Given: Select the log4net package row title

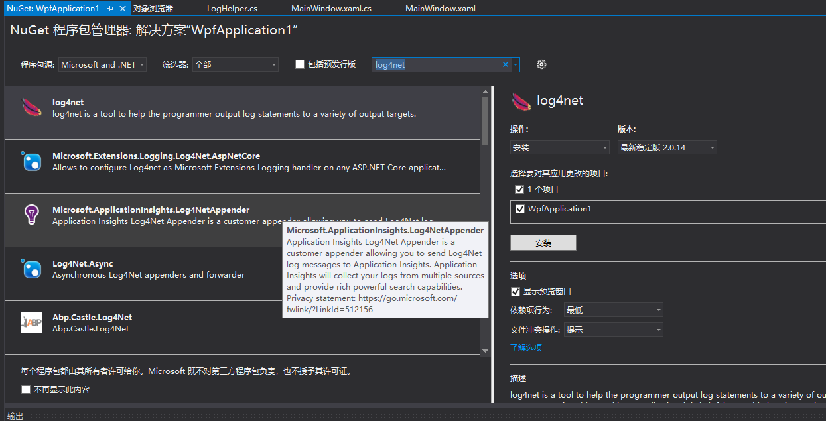Looking at the screenshot, I should tap(68, 102).
